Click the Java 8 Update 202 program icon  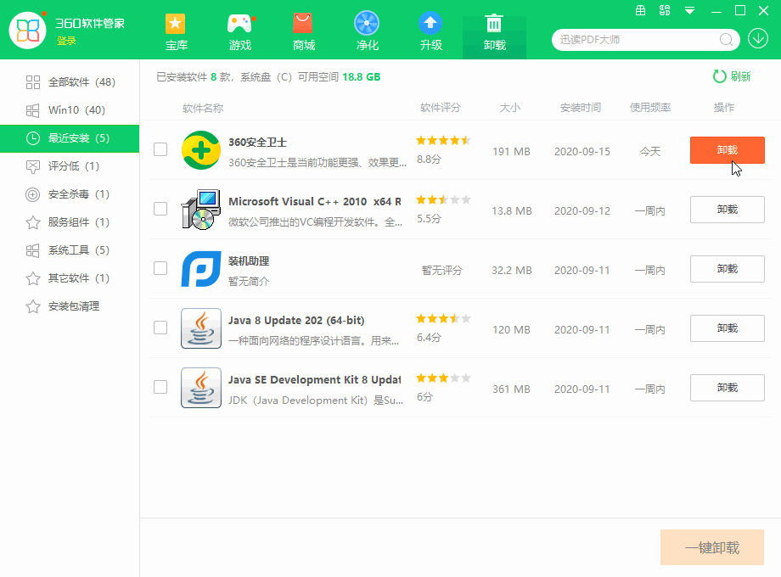point(200,328)
